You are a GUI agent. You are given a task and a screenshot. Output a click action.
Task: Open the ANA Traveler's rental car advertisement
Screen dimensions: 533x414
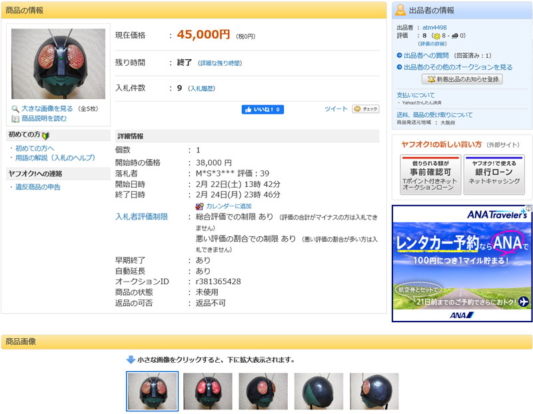pos(462,263)
